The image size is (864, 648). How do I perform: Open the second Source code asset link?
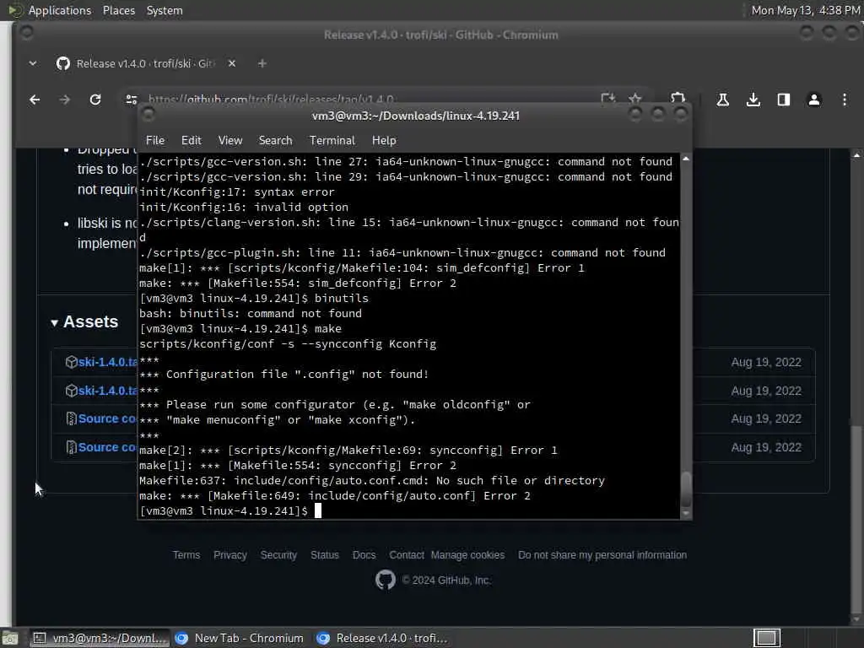(107, 447)
